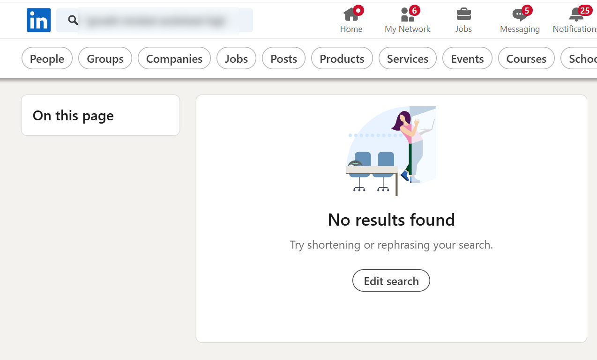Click the no-results illustration
Screen dimensions: 597x360
391,151
